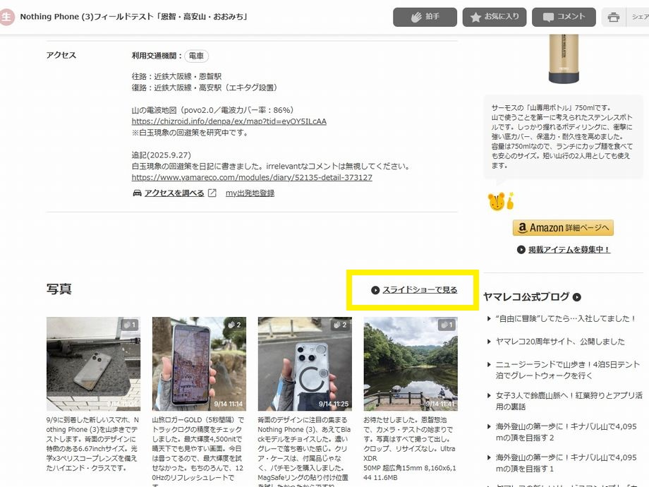The width and height of the screenshot is (649, 487).
Task: Add to favorites with お気に入り button
Action: (x=495, y=17)
